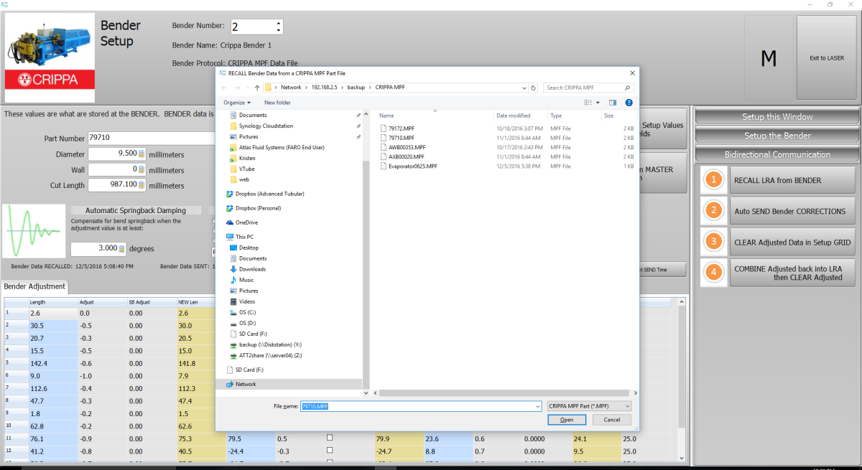
Task: Select the Evaporator0625.MPF file
Action: point(412,166)
